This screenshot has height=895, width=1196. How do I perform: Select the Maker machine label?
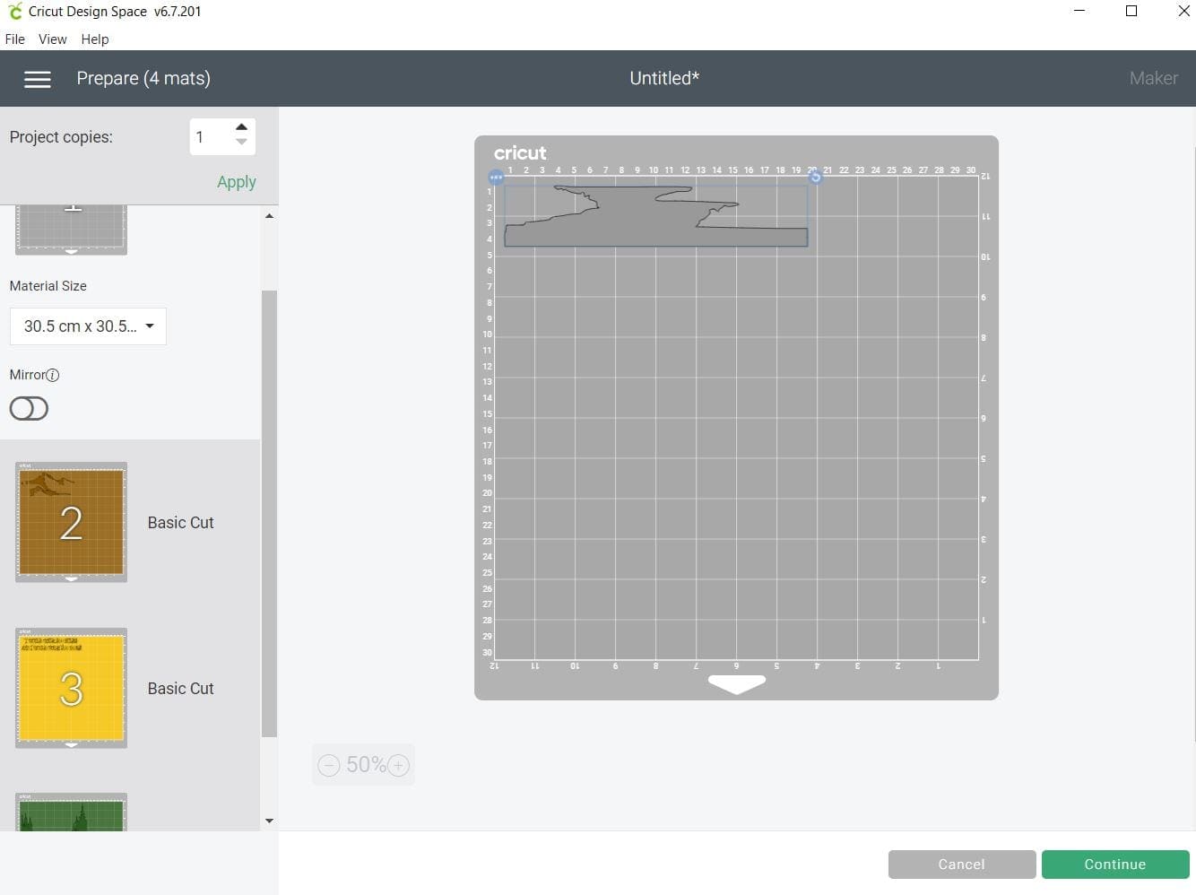coord(1154,78)
